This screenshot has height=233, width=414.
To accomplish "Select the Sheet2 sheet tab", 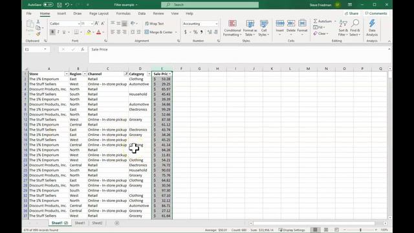I will pyautogui.click(x=97, y=223).
